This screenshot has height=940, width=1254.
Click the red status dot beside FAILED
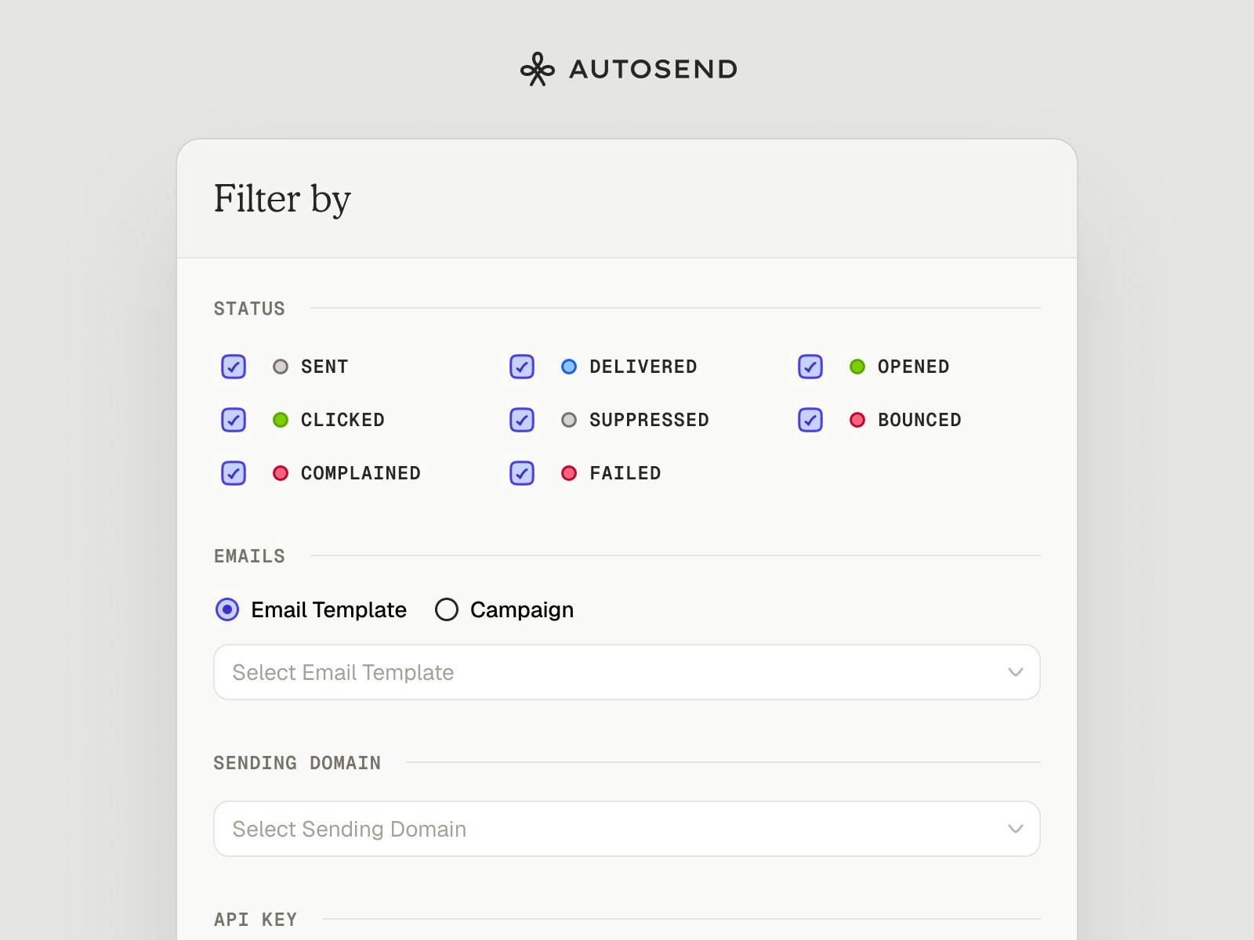(x=568, y=473)
